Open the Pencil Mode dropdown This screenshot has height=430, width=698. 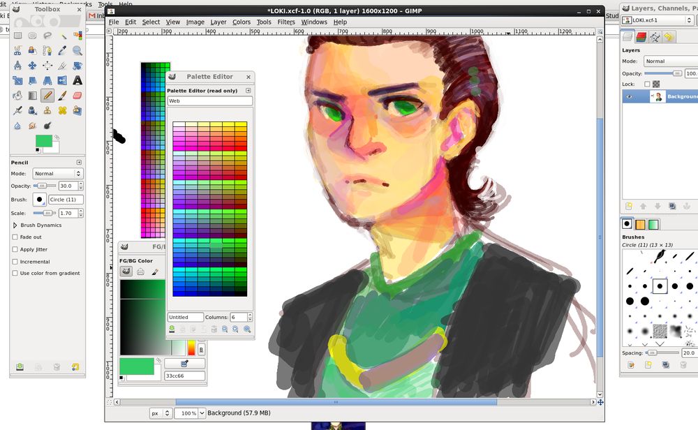tap(58, 174)
